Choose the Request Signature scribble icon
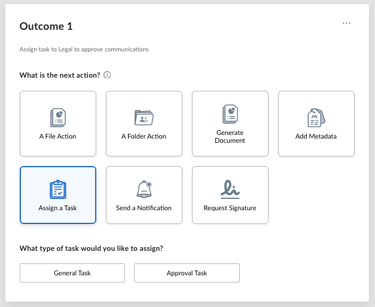375x307 pixels. coord(230,189)
